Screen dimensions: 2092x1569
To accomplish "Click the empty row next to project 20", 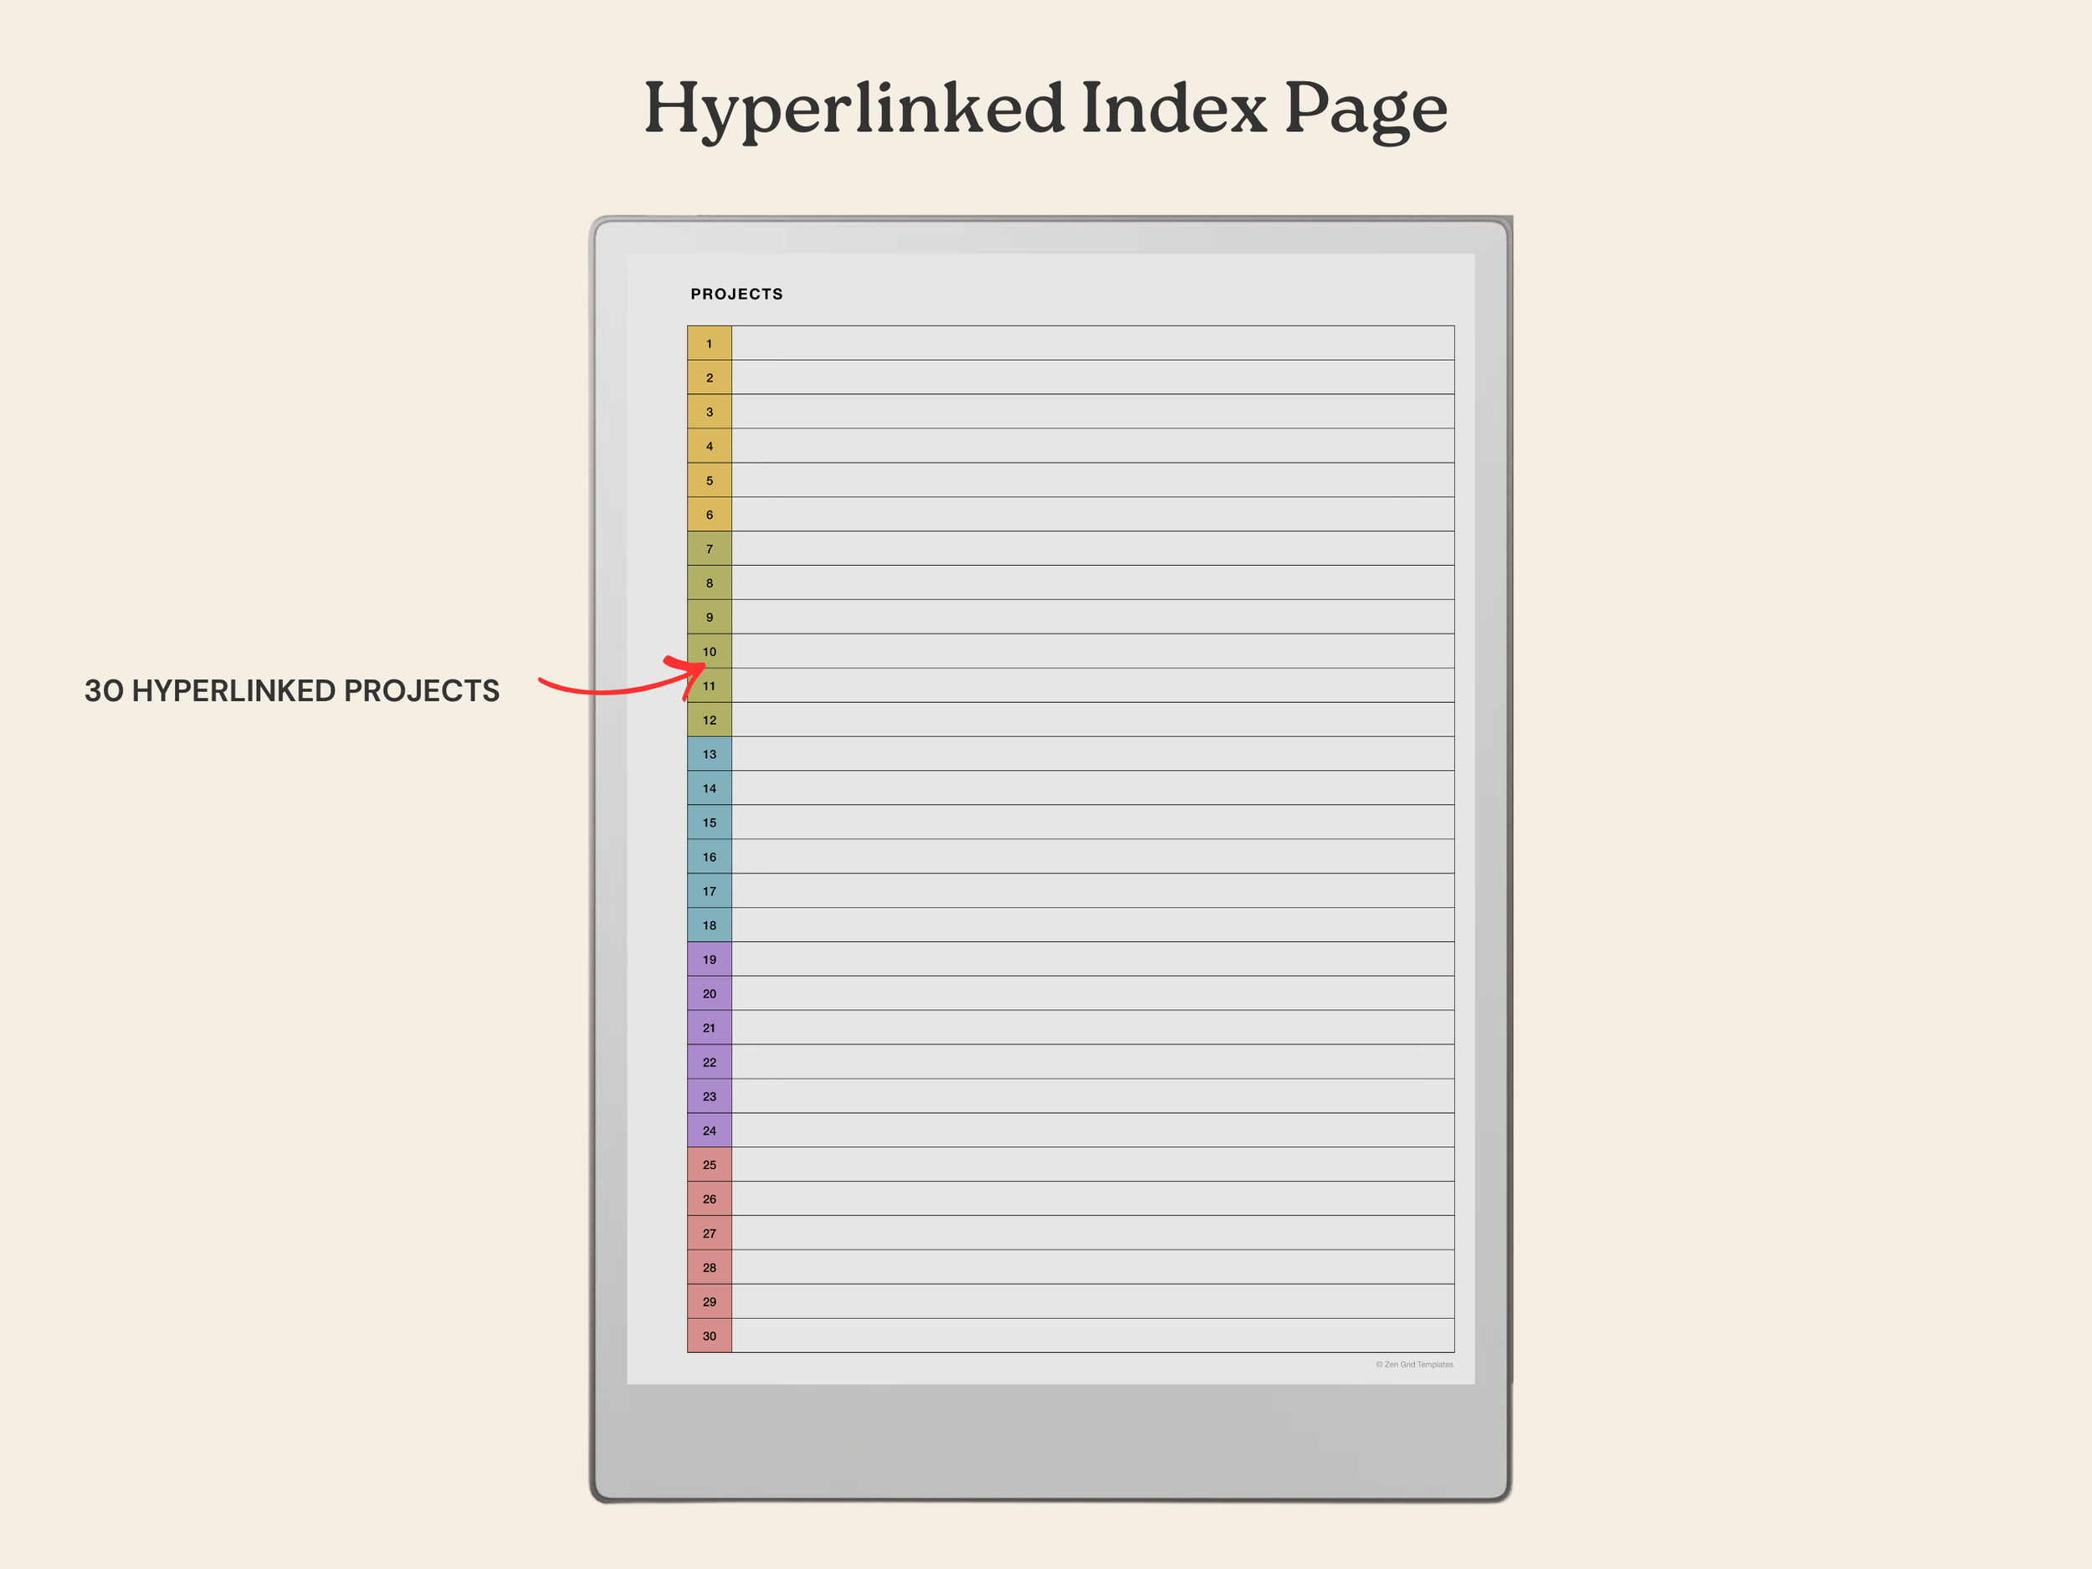I will (1092, 993).
